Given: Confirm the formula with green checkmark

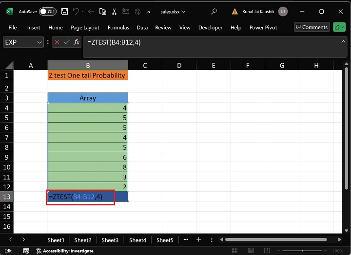Looking at the screenshot, I should 66,42.
